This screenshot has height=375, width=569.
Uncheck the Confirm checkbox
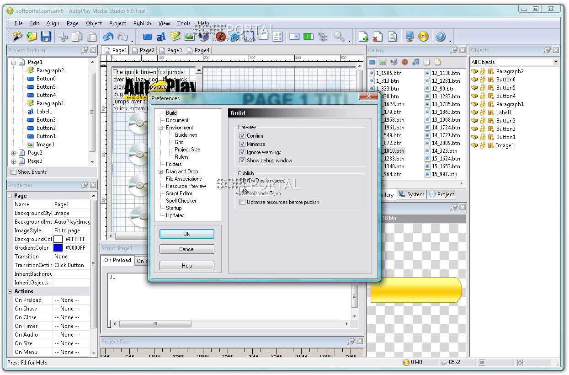[243, 136]
